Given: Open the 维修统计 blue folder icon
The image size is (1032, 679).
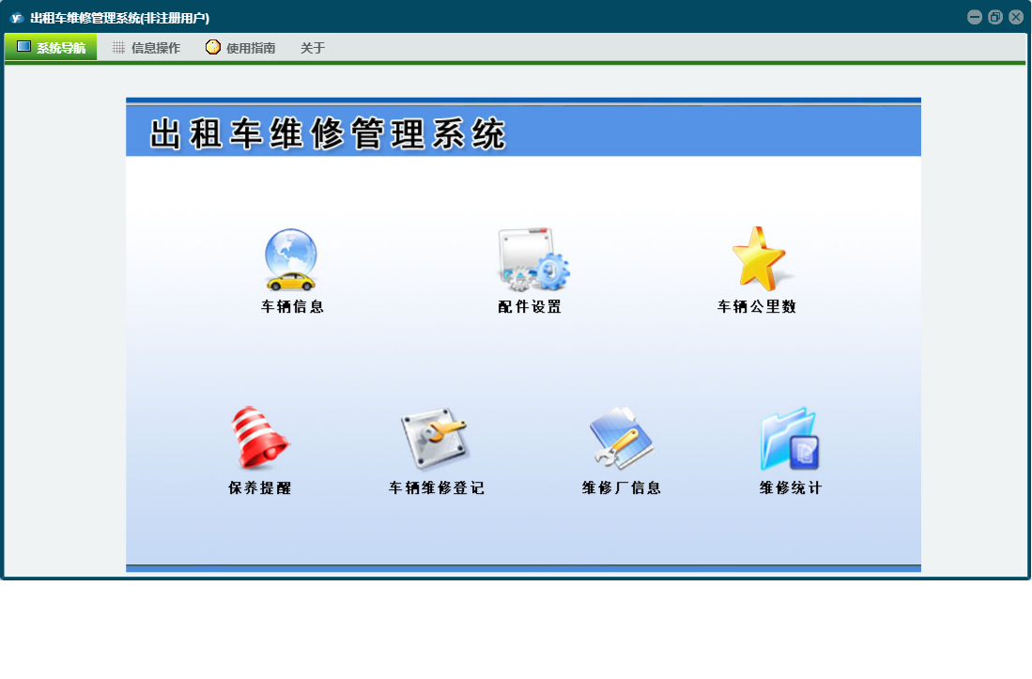Looking at the screenshot, I should point(790,439).
